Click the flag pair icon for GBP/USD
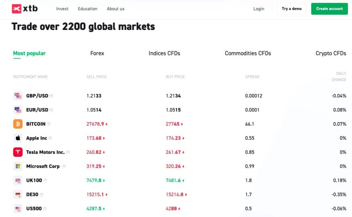Image resolution: width=352 pixels, height=217 pixels. (18, 96)
